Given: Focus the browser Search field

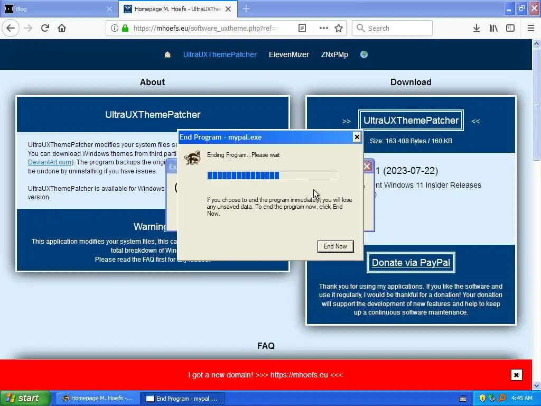Looking at the screenshot, I should click(393, 28).
